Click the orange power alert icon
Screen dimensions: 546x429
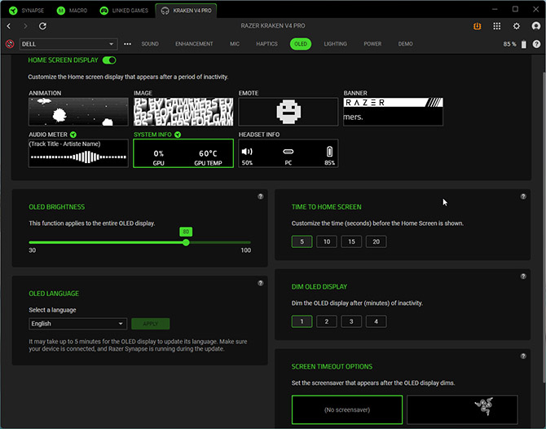[x=477, y=26]
